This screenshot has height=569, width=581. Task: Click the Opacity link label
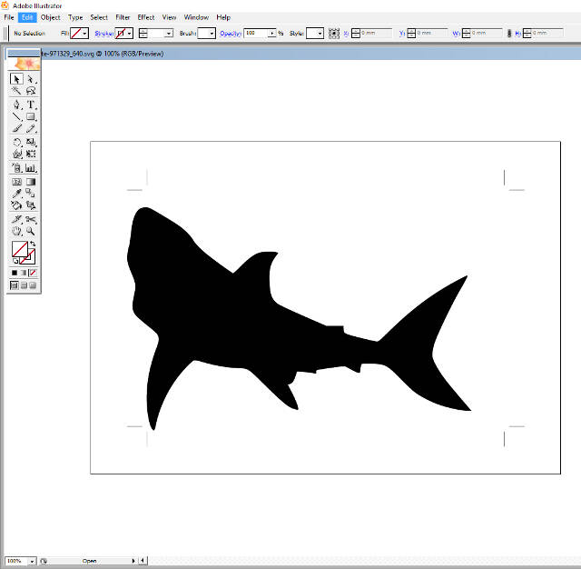(x=231, y=34)
